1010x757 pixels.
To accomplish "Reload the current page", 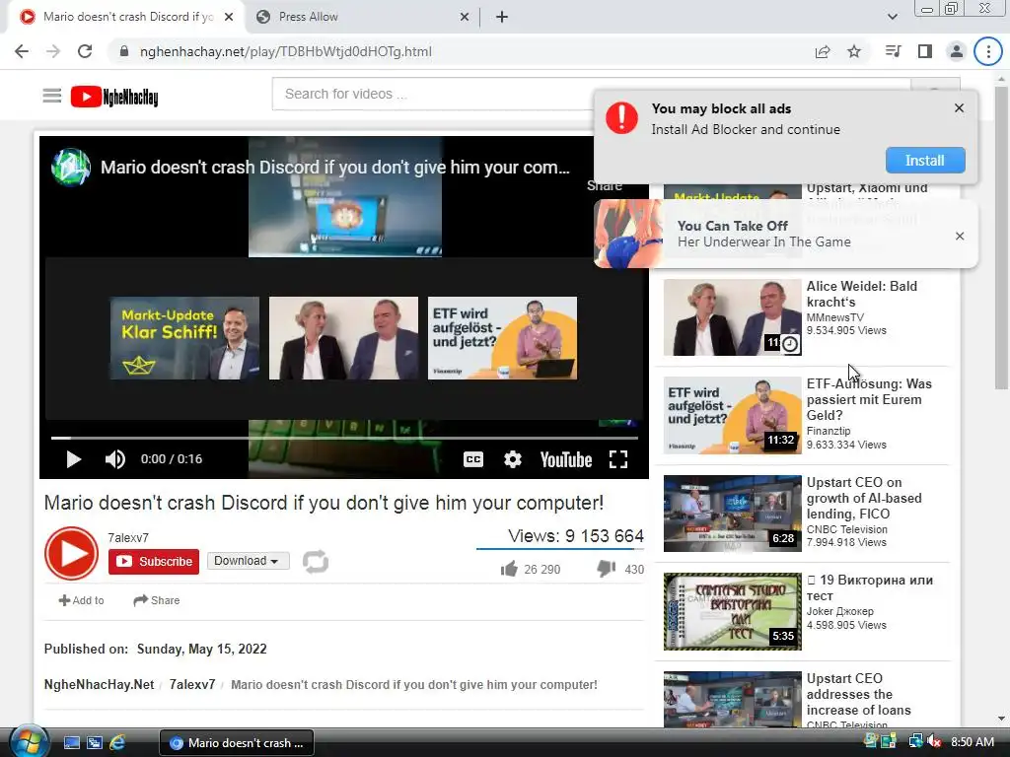I will (x=85, y=51).
